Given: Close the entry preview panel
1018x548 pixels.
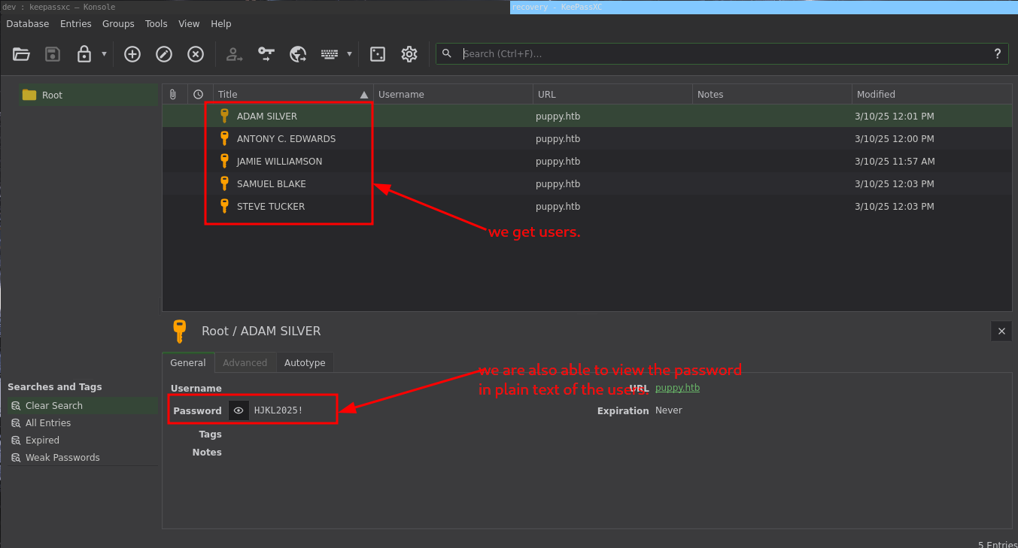Looking at the screenshot, I should [1001, 332].
